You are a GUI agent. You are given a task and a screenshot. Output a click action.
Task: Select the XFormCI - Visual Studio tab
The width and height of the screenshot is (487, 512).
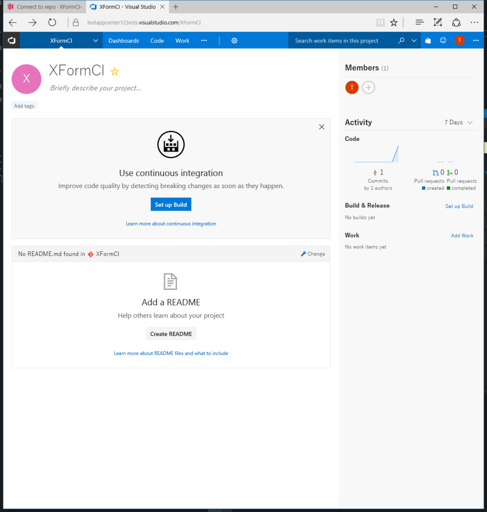(x=127, y=7)
